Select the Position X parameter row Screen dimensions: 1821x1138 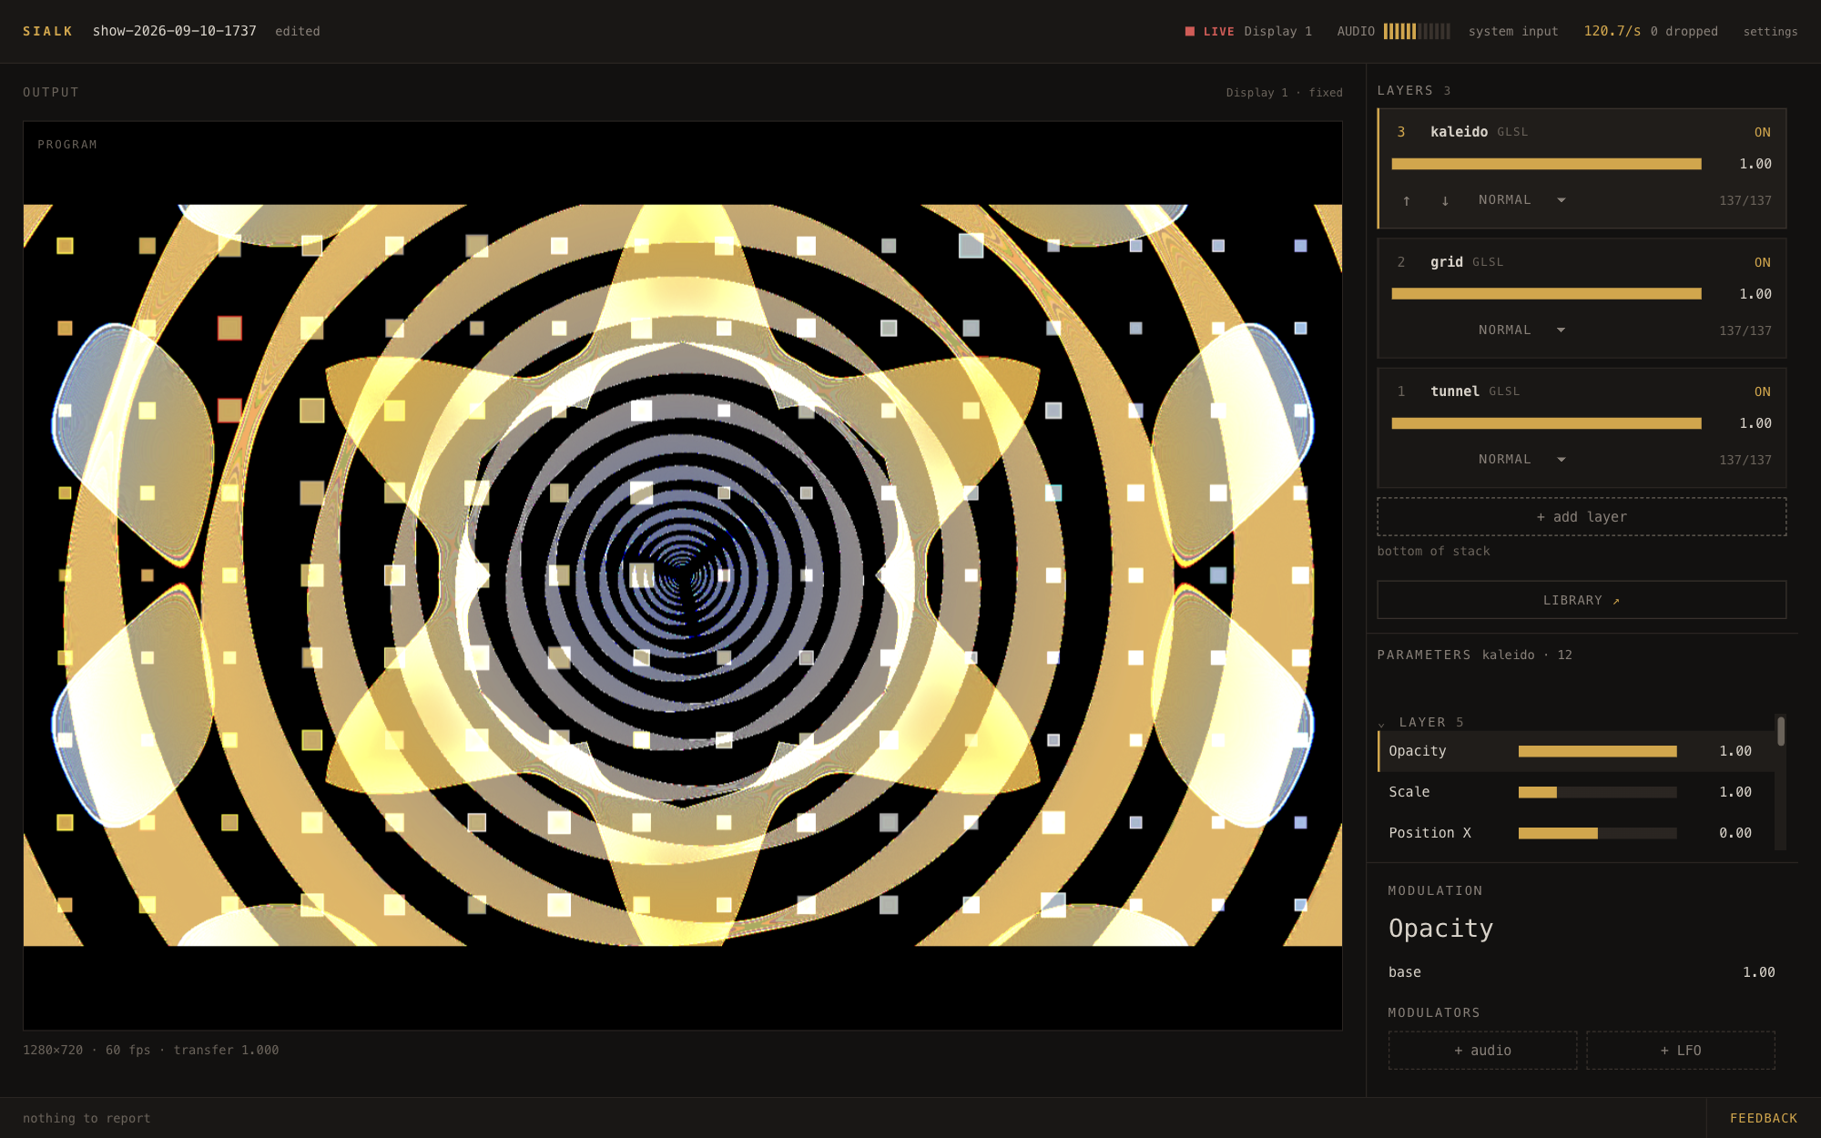[x=1576, y=833]
